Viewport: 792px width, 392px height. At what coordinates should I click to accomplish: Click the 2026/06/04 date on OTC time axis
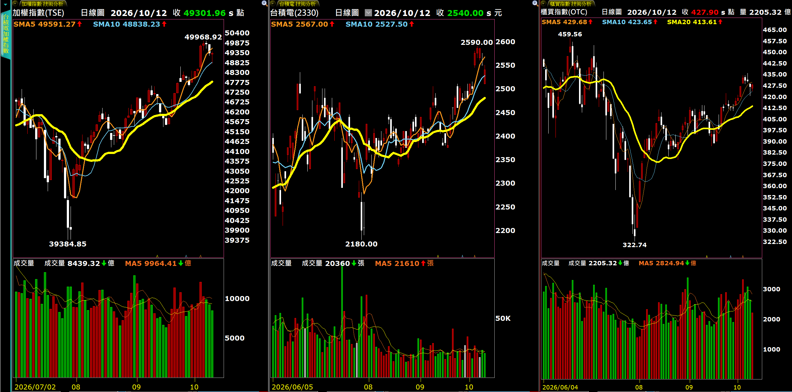tap(560, 387)
